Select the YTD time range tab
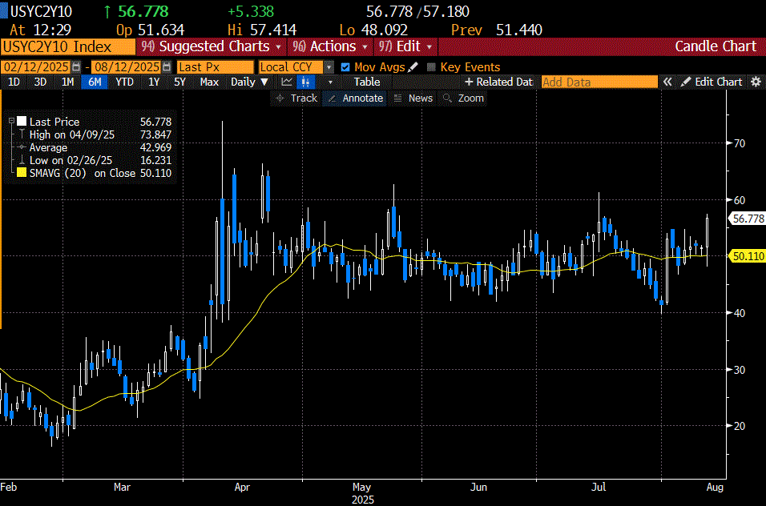Viewport: 766px width, 506px height. (x=124, y=82)
